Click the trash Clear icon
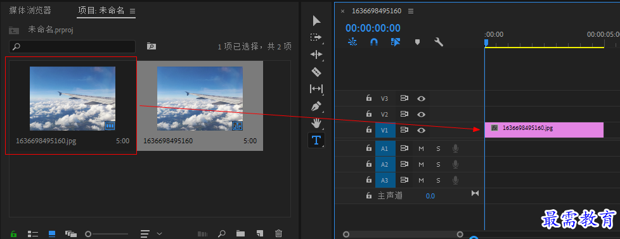 coord(279,233)
